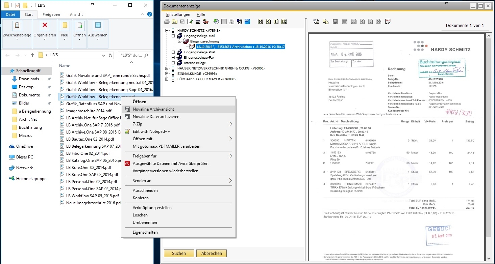Collapse the Eingangsbelege-Mail node
This screenshot has height=264, width=495.
(x=173, y=36)
